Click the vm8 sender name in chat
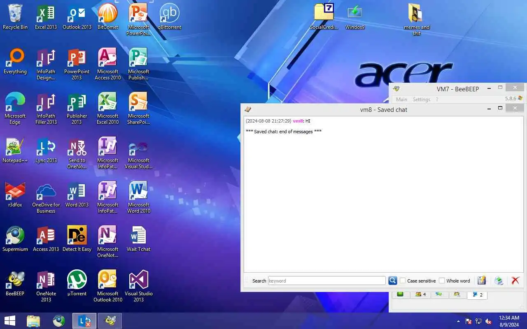This screenshot has height=329, width=527. [298, 121]
